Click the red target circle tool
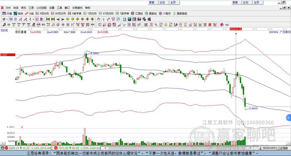This screenshot has width=291, height=156. 58,25
